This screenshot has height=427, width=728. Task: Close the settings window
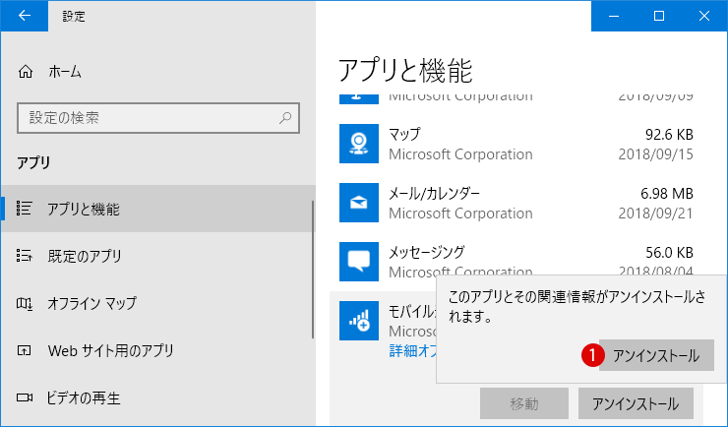pos(704,16)
